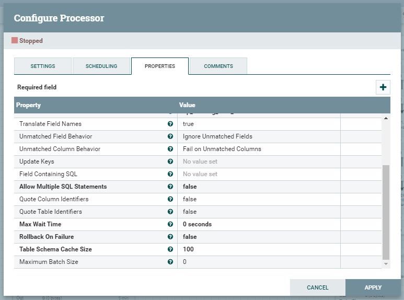404x300 pixels.
Task: Edit Quote Table Identifiers false value
Action: [259, 212]
